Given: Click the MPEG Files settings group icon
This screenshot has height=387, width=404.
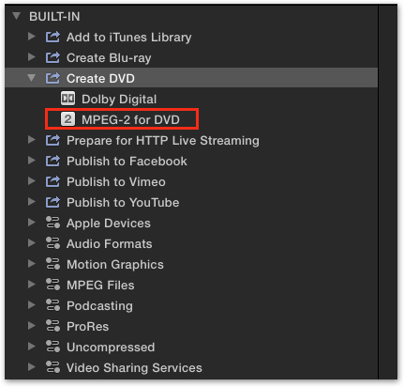Looking at the screenshot, I should (x=52, y=285).
